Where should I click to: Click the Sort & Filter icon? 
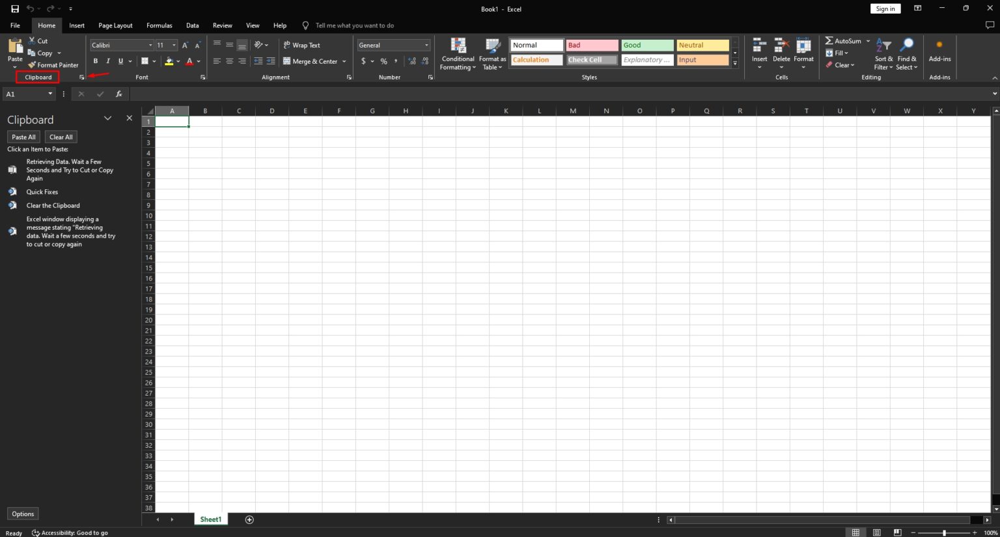click(x=883, y=46)
